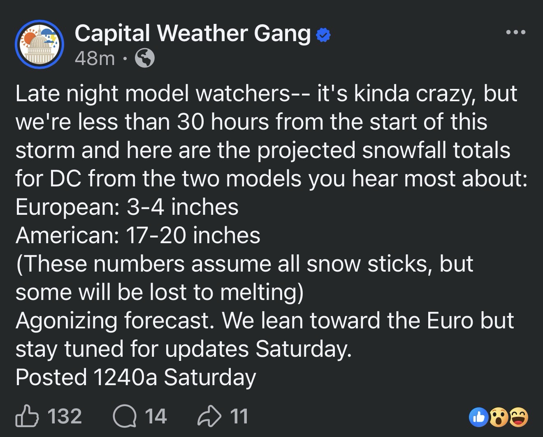Click the Wow reaction emoji
This screenshot has height=437, width=543.
pos(498,416)
